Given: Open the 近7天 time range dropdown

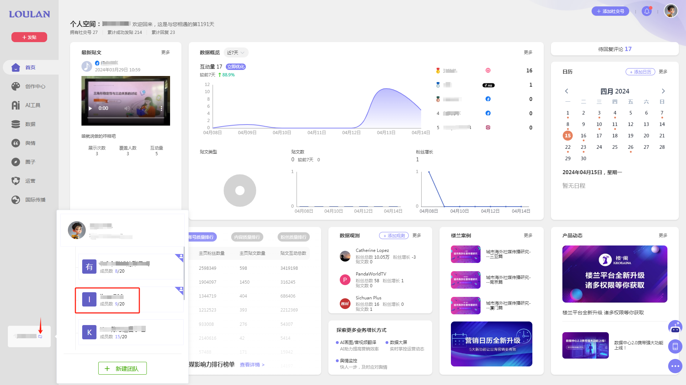Looking at the screenshot, I should click(236, 52).
